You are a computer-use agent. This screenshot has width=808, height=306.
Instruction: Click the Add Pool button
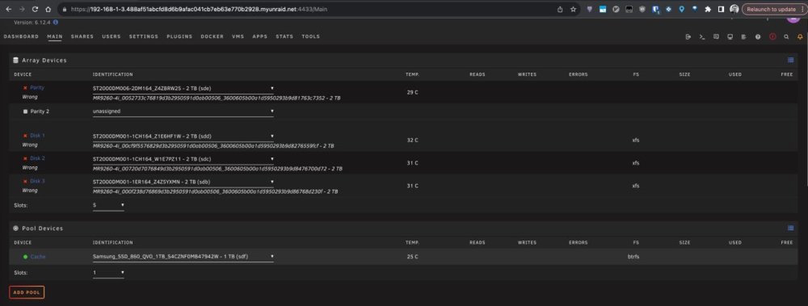point(27,292)
